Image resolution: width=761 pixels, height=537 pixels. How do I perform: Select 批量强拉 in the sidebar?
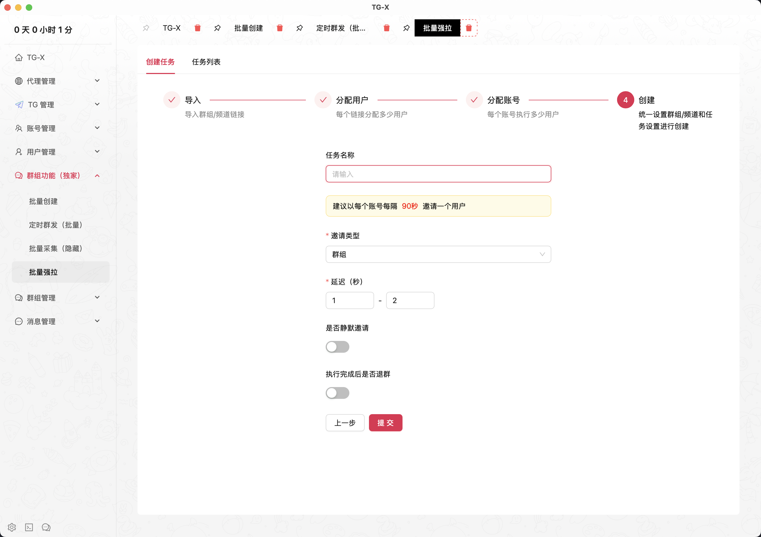[x=61, y=272]
